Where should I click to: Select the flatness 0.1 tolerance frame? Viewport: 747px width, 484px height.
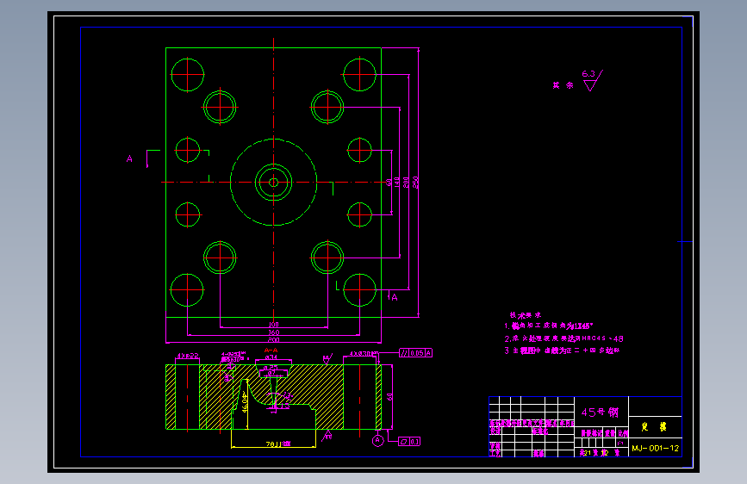(409, 442)
